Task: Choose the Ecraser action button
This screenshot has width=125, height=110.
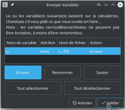Action: [x=23, y=72]
